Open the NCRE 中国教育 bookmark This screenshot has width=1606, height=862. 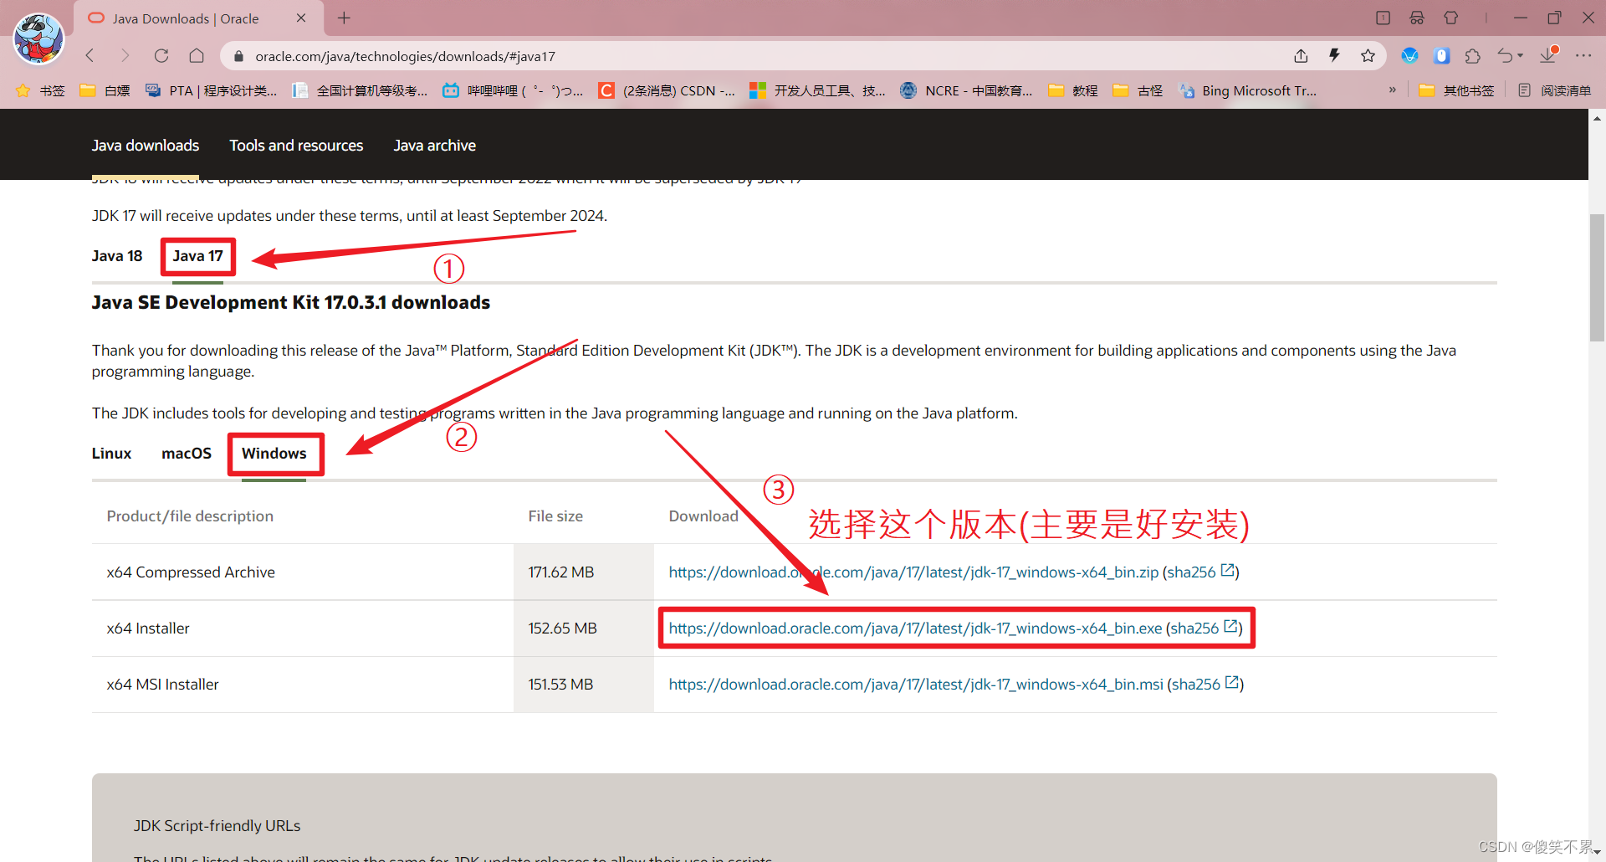(967, 90)
